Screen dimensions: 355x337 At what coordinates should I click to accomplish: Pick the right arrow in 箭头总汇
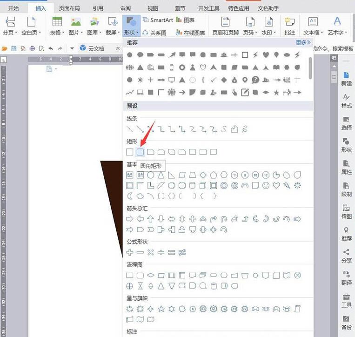pyautogui.click(x=129, y=219)
